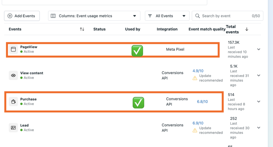Click the View content eye icon

pos(13,75)
